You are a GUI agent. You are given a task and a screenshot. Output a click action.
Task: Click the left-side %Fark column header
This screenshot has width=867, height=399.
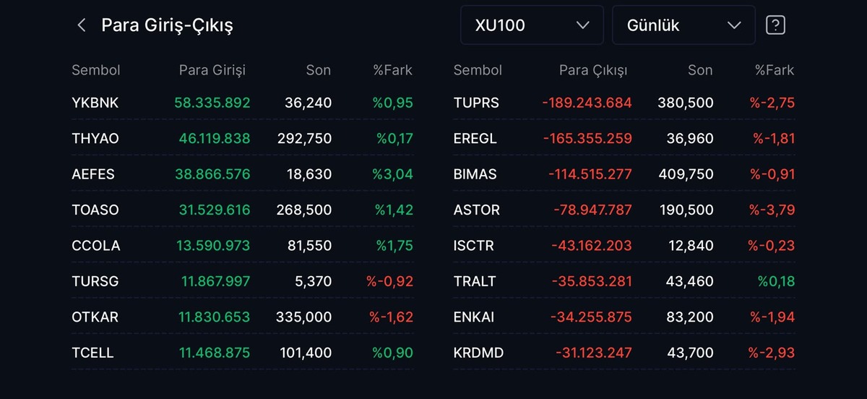[392, 70]
